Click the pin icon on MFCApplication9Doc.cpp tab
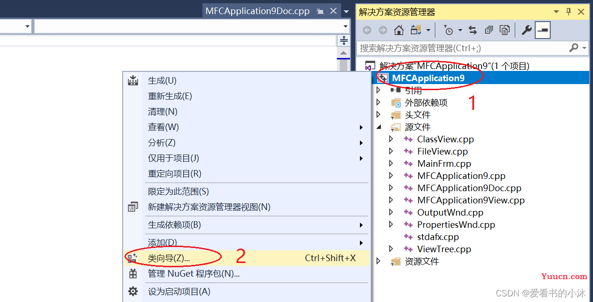This screenshot has height=302, width=593. tap(320, 11)
